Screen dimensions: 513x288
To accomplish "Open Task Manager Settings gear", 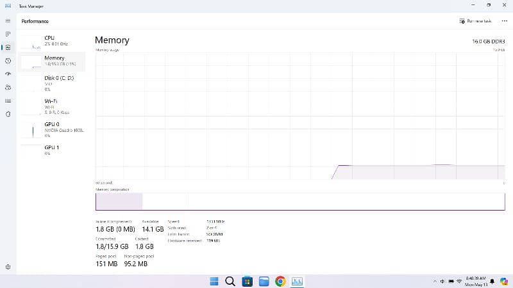I will [x=8, y=266].
